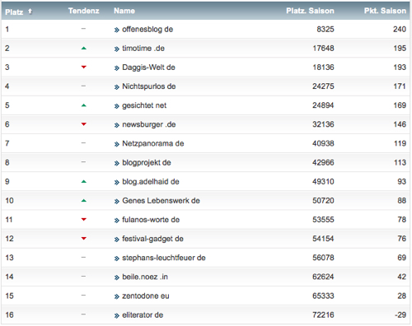Image resolution: width=412 pixels, height=326 pixels.
Task: Open newsburger .de link
Action: pos(149,124)
